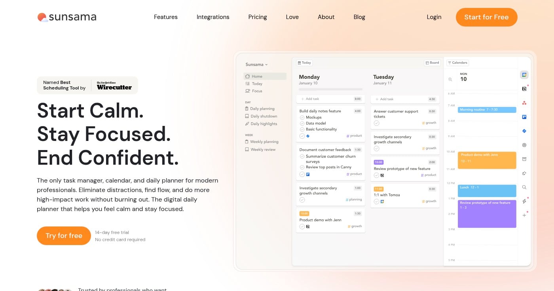
Task: Click purple Review prototype calendar event
Action: coord(487,214)
